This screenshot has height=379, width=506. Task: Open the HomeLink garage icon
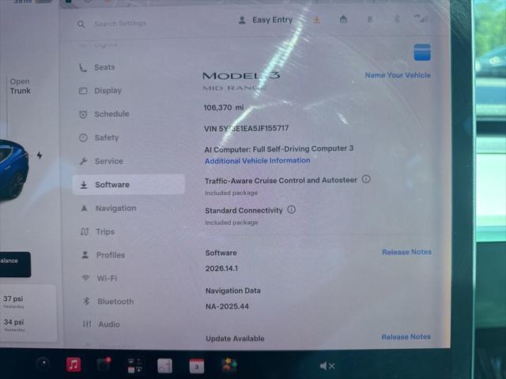343,20
